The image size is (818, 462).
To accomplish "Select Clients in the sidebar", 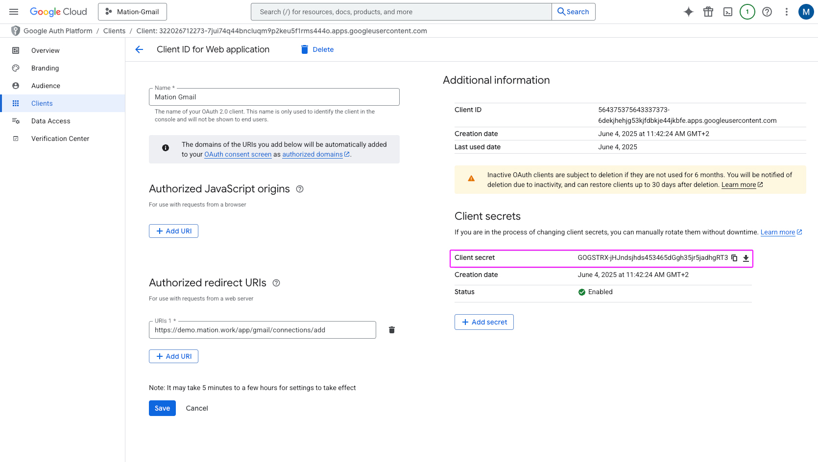I will (x=63, y=103).
